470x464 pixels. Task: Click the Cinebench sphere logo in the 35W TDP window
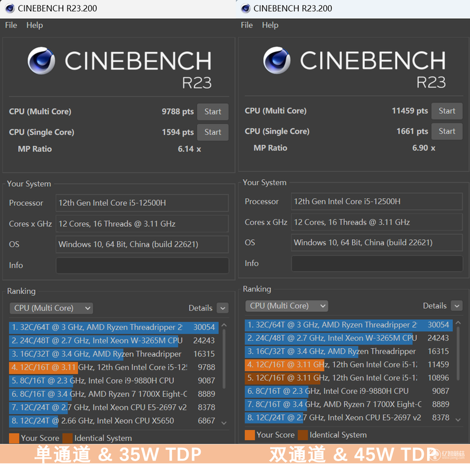[x=41, y=61]
